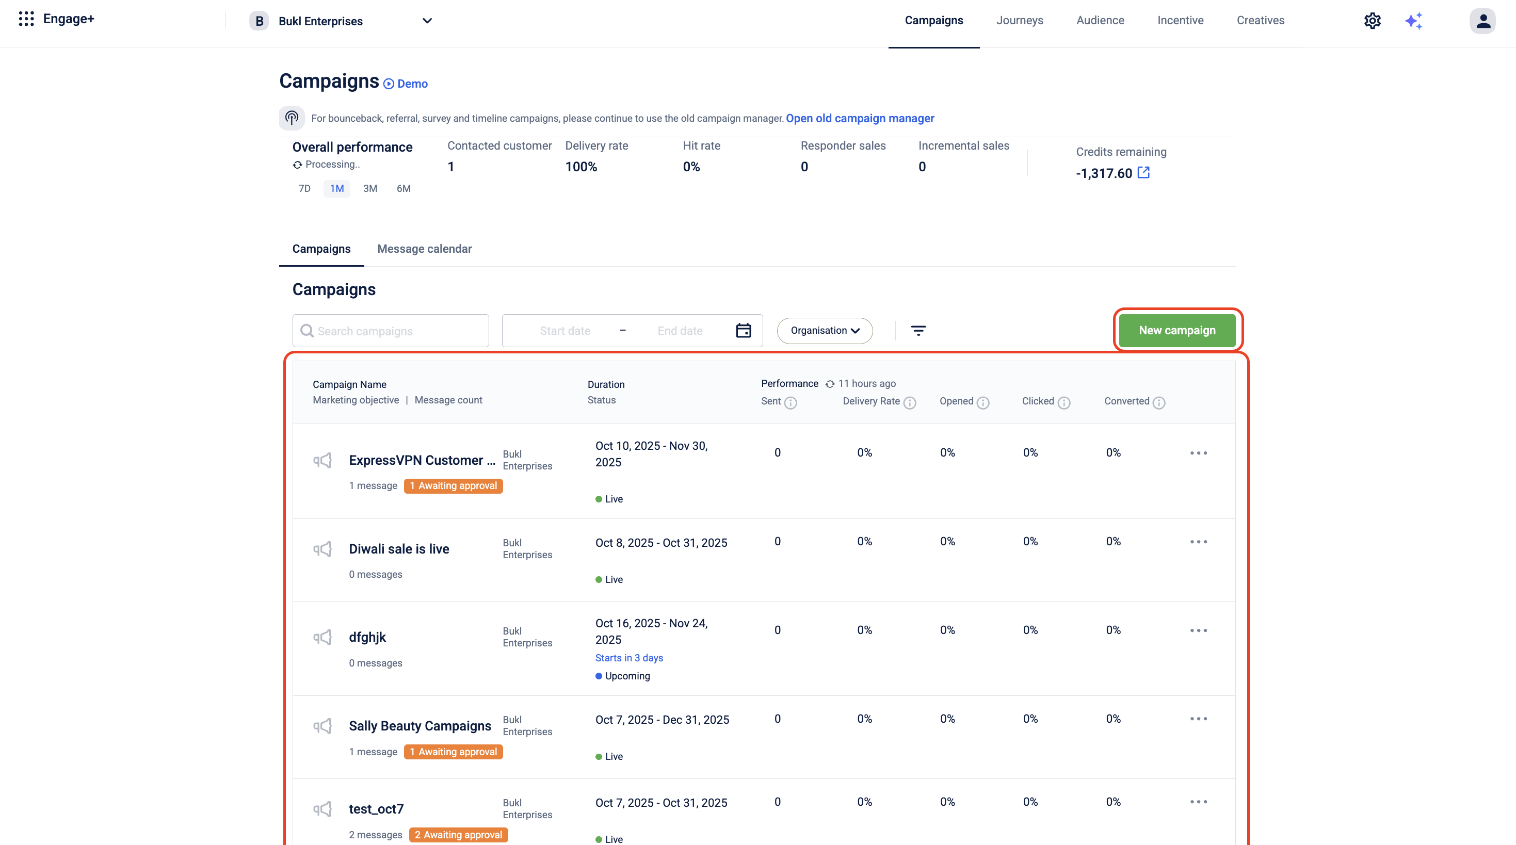Click the calendar icon in date range
Image resolution: width=1516 pixels, height=845 pixels.
[743, 331]
